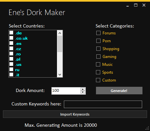This screenshot has height=131, width=150.
Task: Enable the Sports category checkbox
Action: click(x=98, y=72)
